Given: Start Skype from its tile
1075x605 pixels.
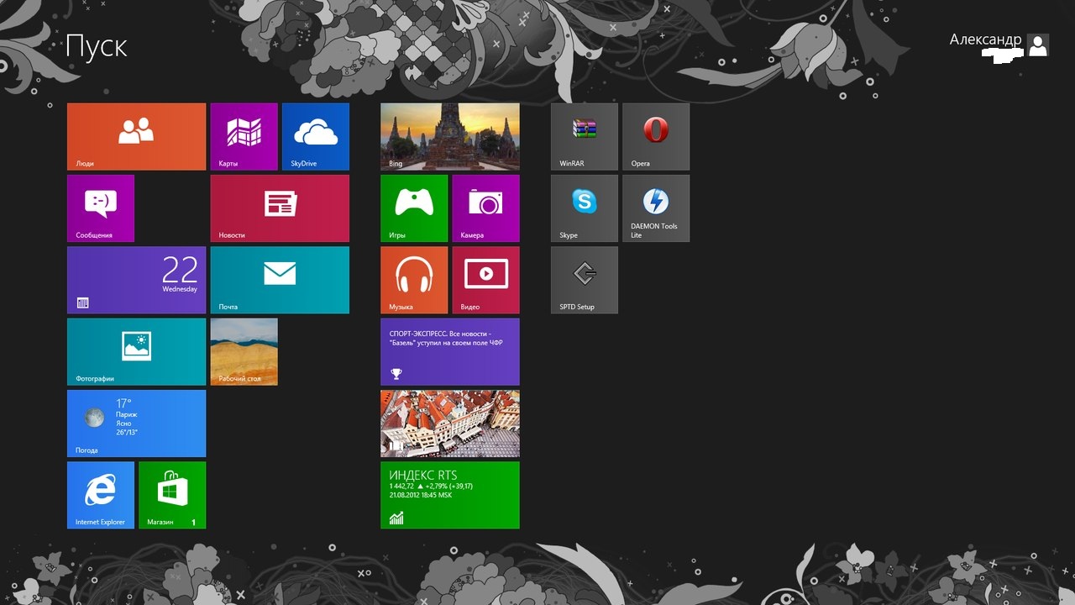Looking at the screenshot, I should tap(584, 208).
